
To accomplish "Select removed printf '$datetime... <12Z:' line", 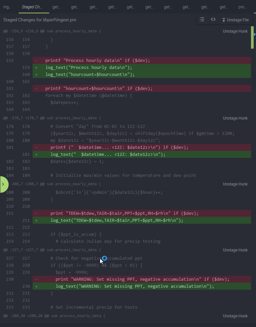I will [142, 148].
